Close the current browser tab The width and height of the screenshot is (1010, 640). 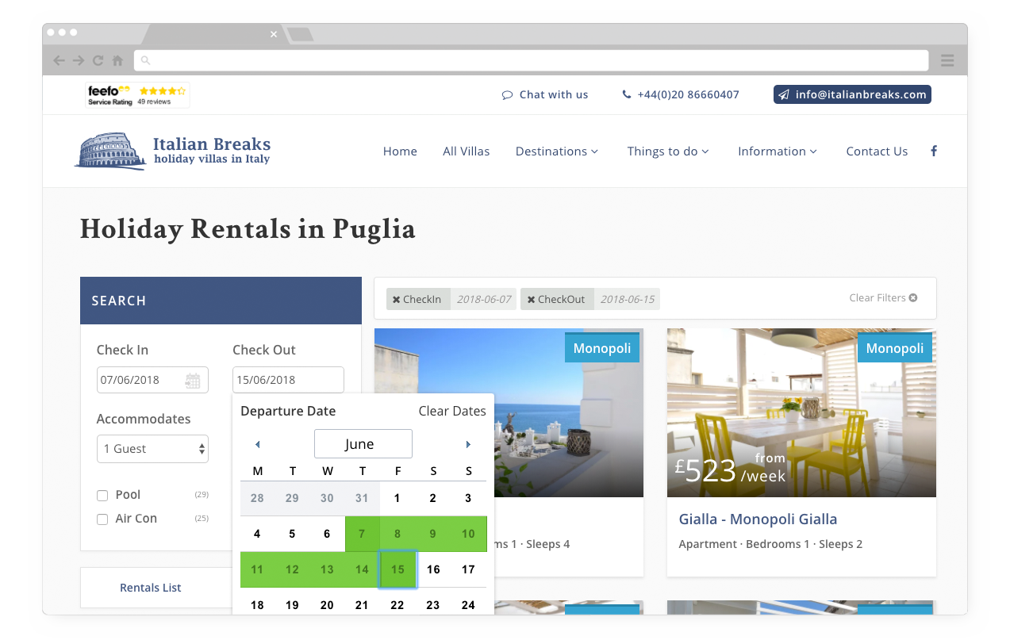[274, 34]
